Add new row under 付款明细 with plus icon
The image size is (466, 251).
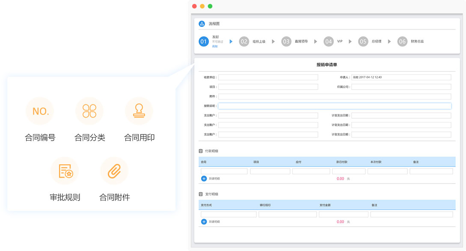(204, 178)
